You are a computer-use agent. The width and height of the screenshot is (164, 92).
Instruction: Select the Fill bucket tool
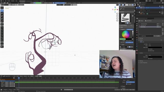pyautogui.click(x=2, y=13)
